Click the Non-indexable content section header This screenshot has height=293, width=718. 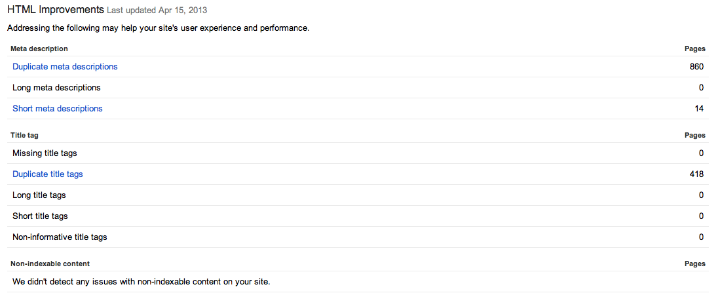(50, 264)
